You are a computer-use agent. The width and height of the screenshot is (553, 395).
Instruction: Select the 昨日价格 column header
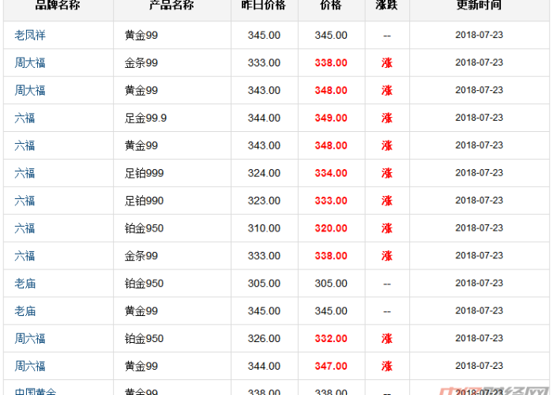click(x=263, y=6)
